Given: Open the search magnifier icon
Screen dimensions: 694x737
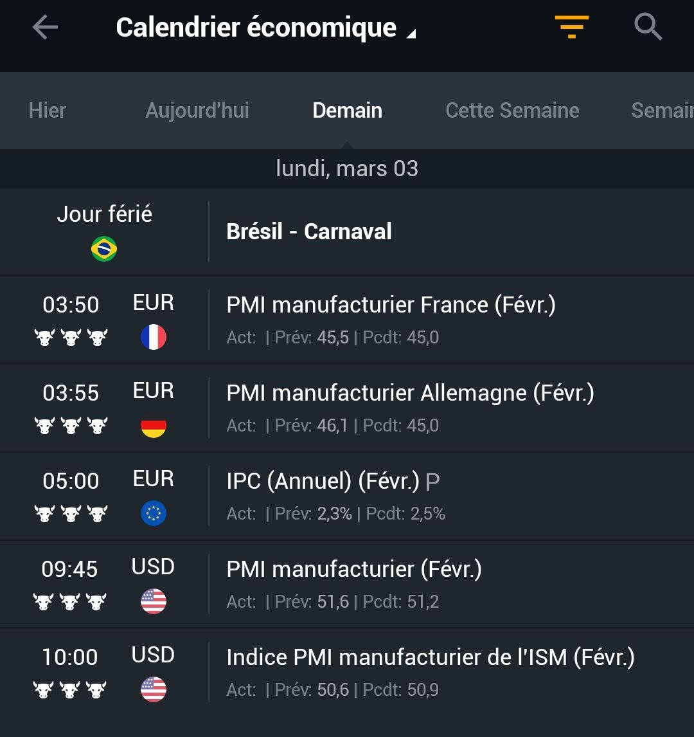Looking at the screenshot, I should (648, 27).
